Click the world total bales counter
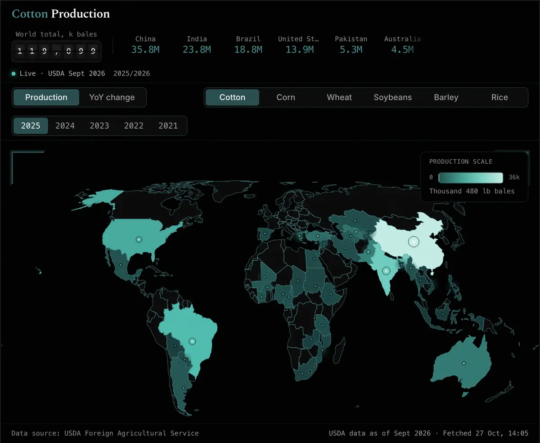The height and width of the screenshot is (443, 540). (x=56, y=51)
